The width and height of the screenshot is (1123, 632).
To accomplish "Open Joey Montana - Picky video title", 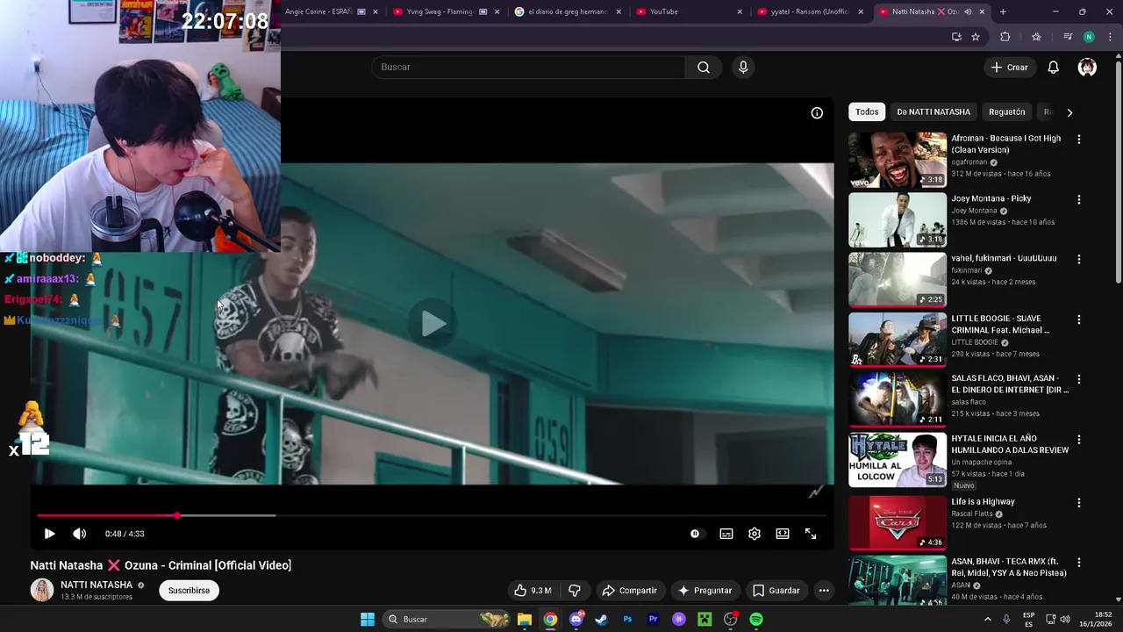I will click(991, 199).
